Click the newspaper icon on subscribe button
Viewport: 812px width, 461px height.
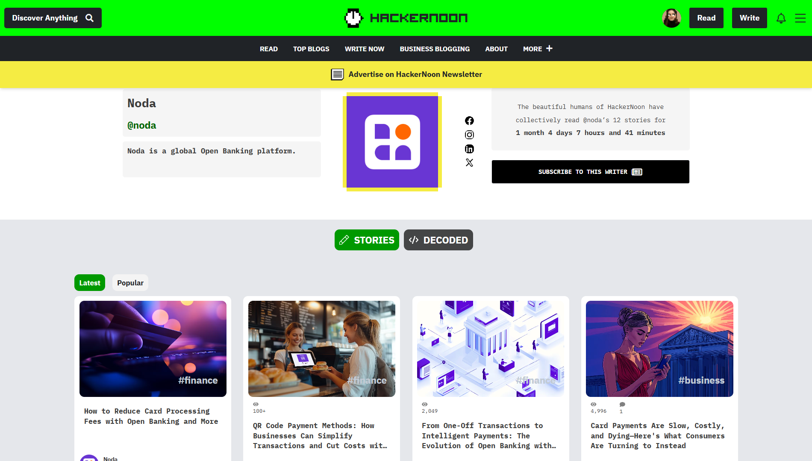637,172
